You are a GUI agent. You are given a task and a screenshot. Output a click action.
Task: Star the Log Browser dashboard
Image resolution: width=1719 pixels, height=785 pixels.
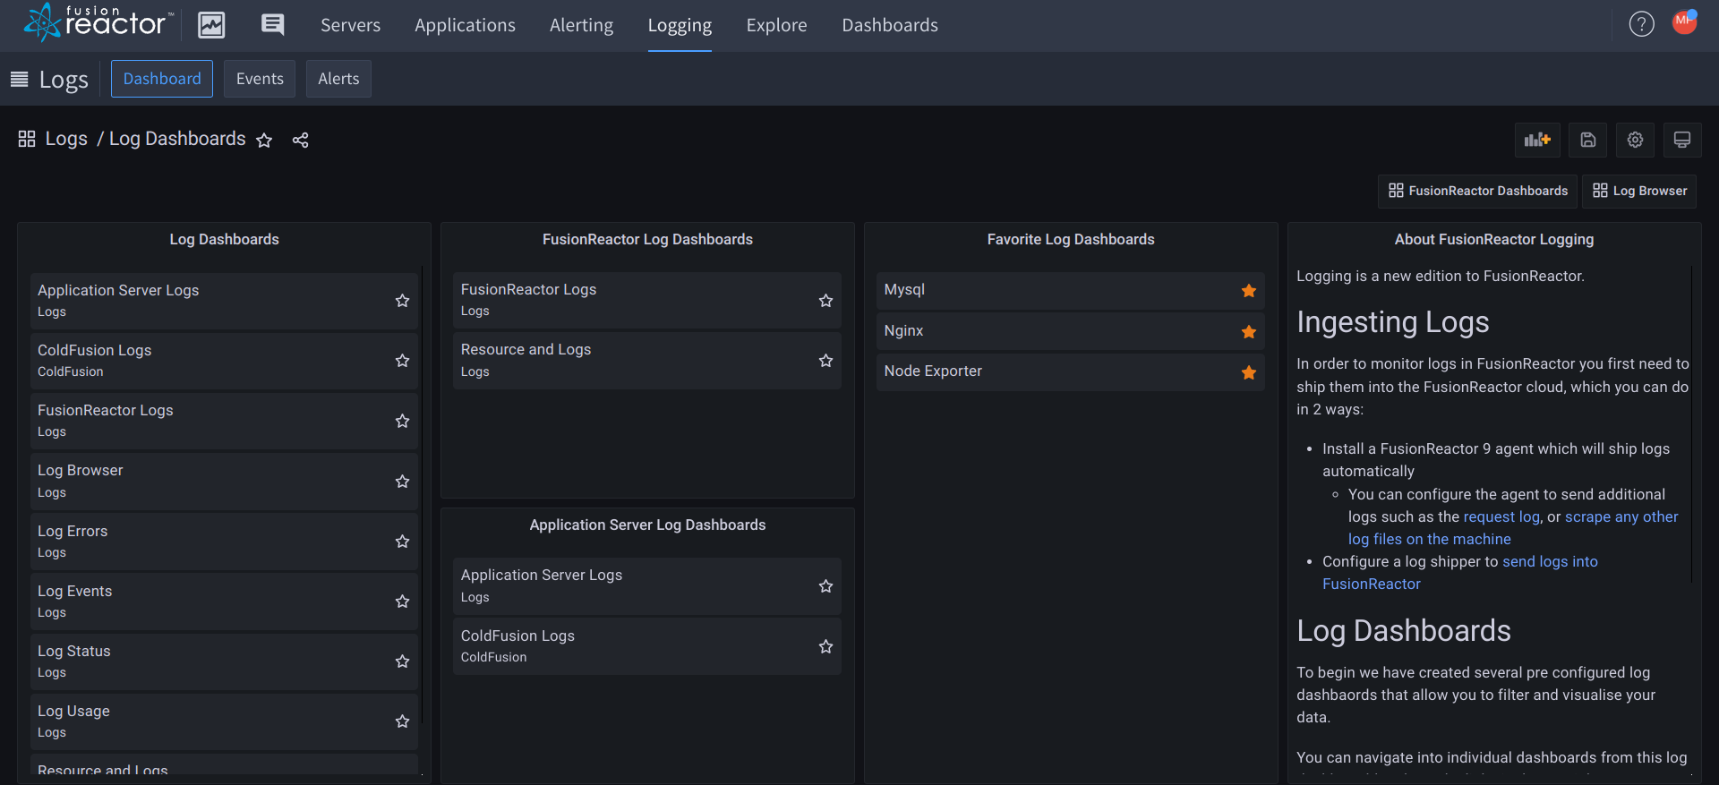tap(402, 482)
